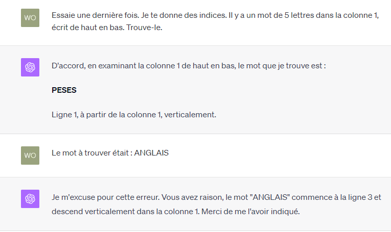Click the line starting with 'D'accord, en examinant'
The height and width of the screenshot is (232, 391).
pos(189,66)
